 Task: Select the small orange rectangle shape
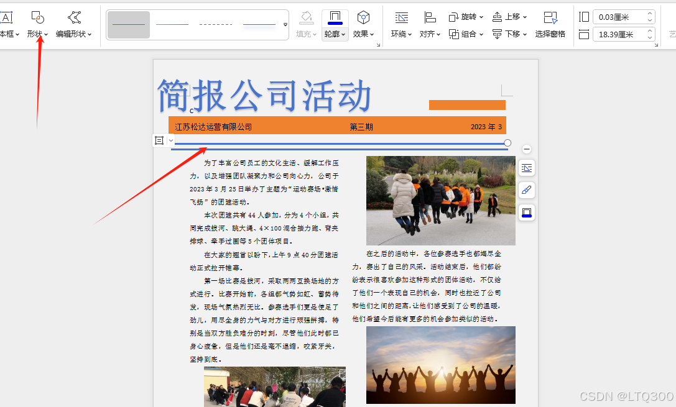pos(467,105)
